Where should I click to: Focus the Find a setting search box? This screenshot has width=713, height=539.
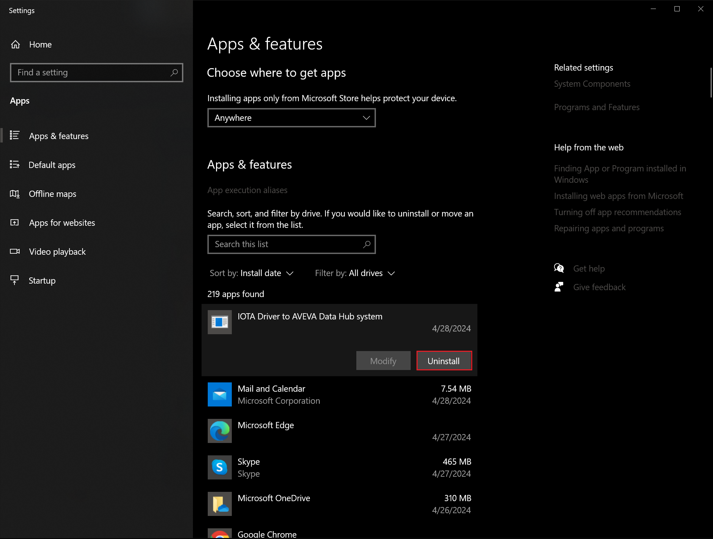(97, 73)
